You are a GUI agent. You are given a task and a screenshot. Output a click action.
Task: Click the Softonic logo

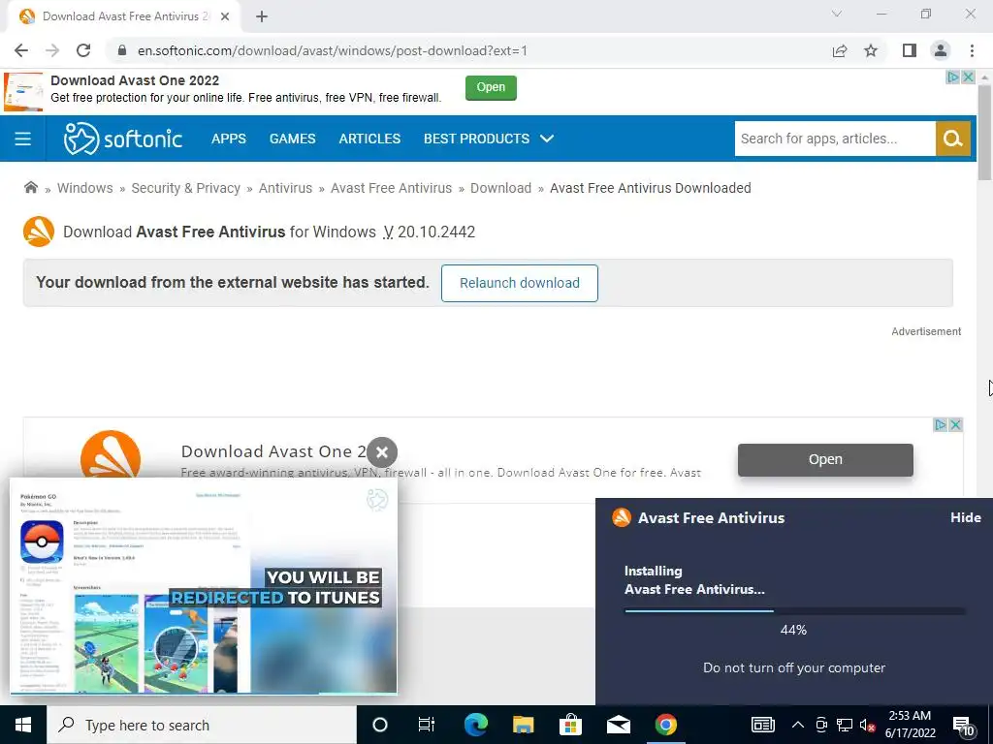(x=123, y=139)
